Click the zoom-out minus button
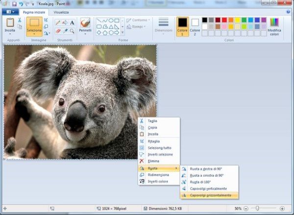 click(x=246, y=209)
